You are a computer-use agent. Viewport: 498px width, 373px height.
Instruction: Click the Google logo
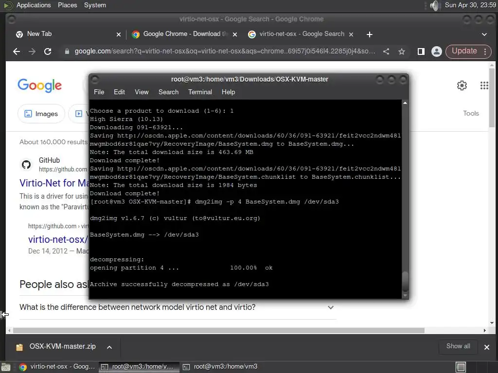coord(40,85)
